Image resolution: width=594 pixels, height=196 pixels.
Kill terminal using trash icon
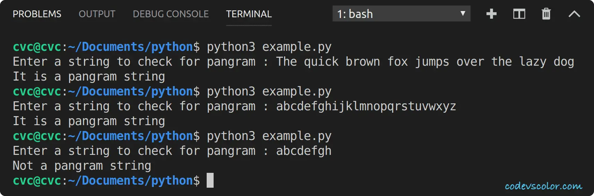pyautogui.click(x=546, y=14)
